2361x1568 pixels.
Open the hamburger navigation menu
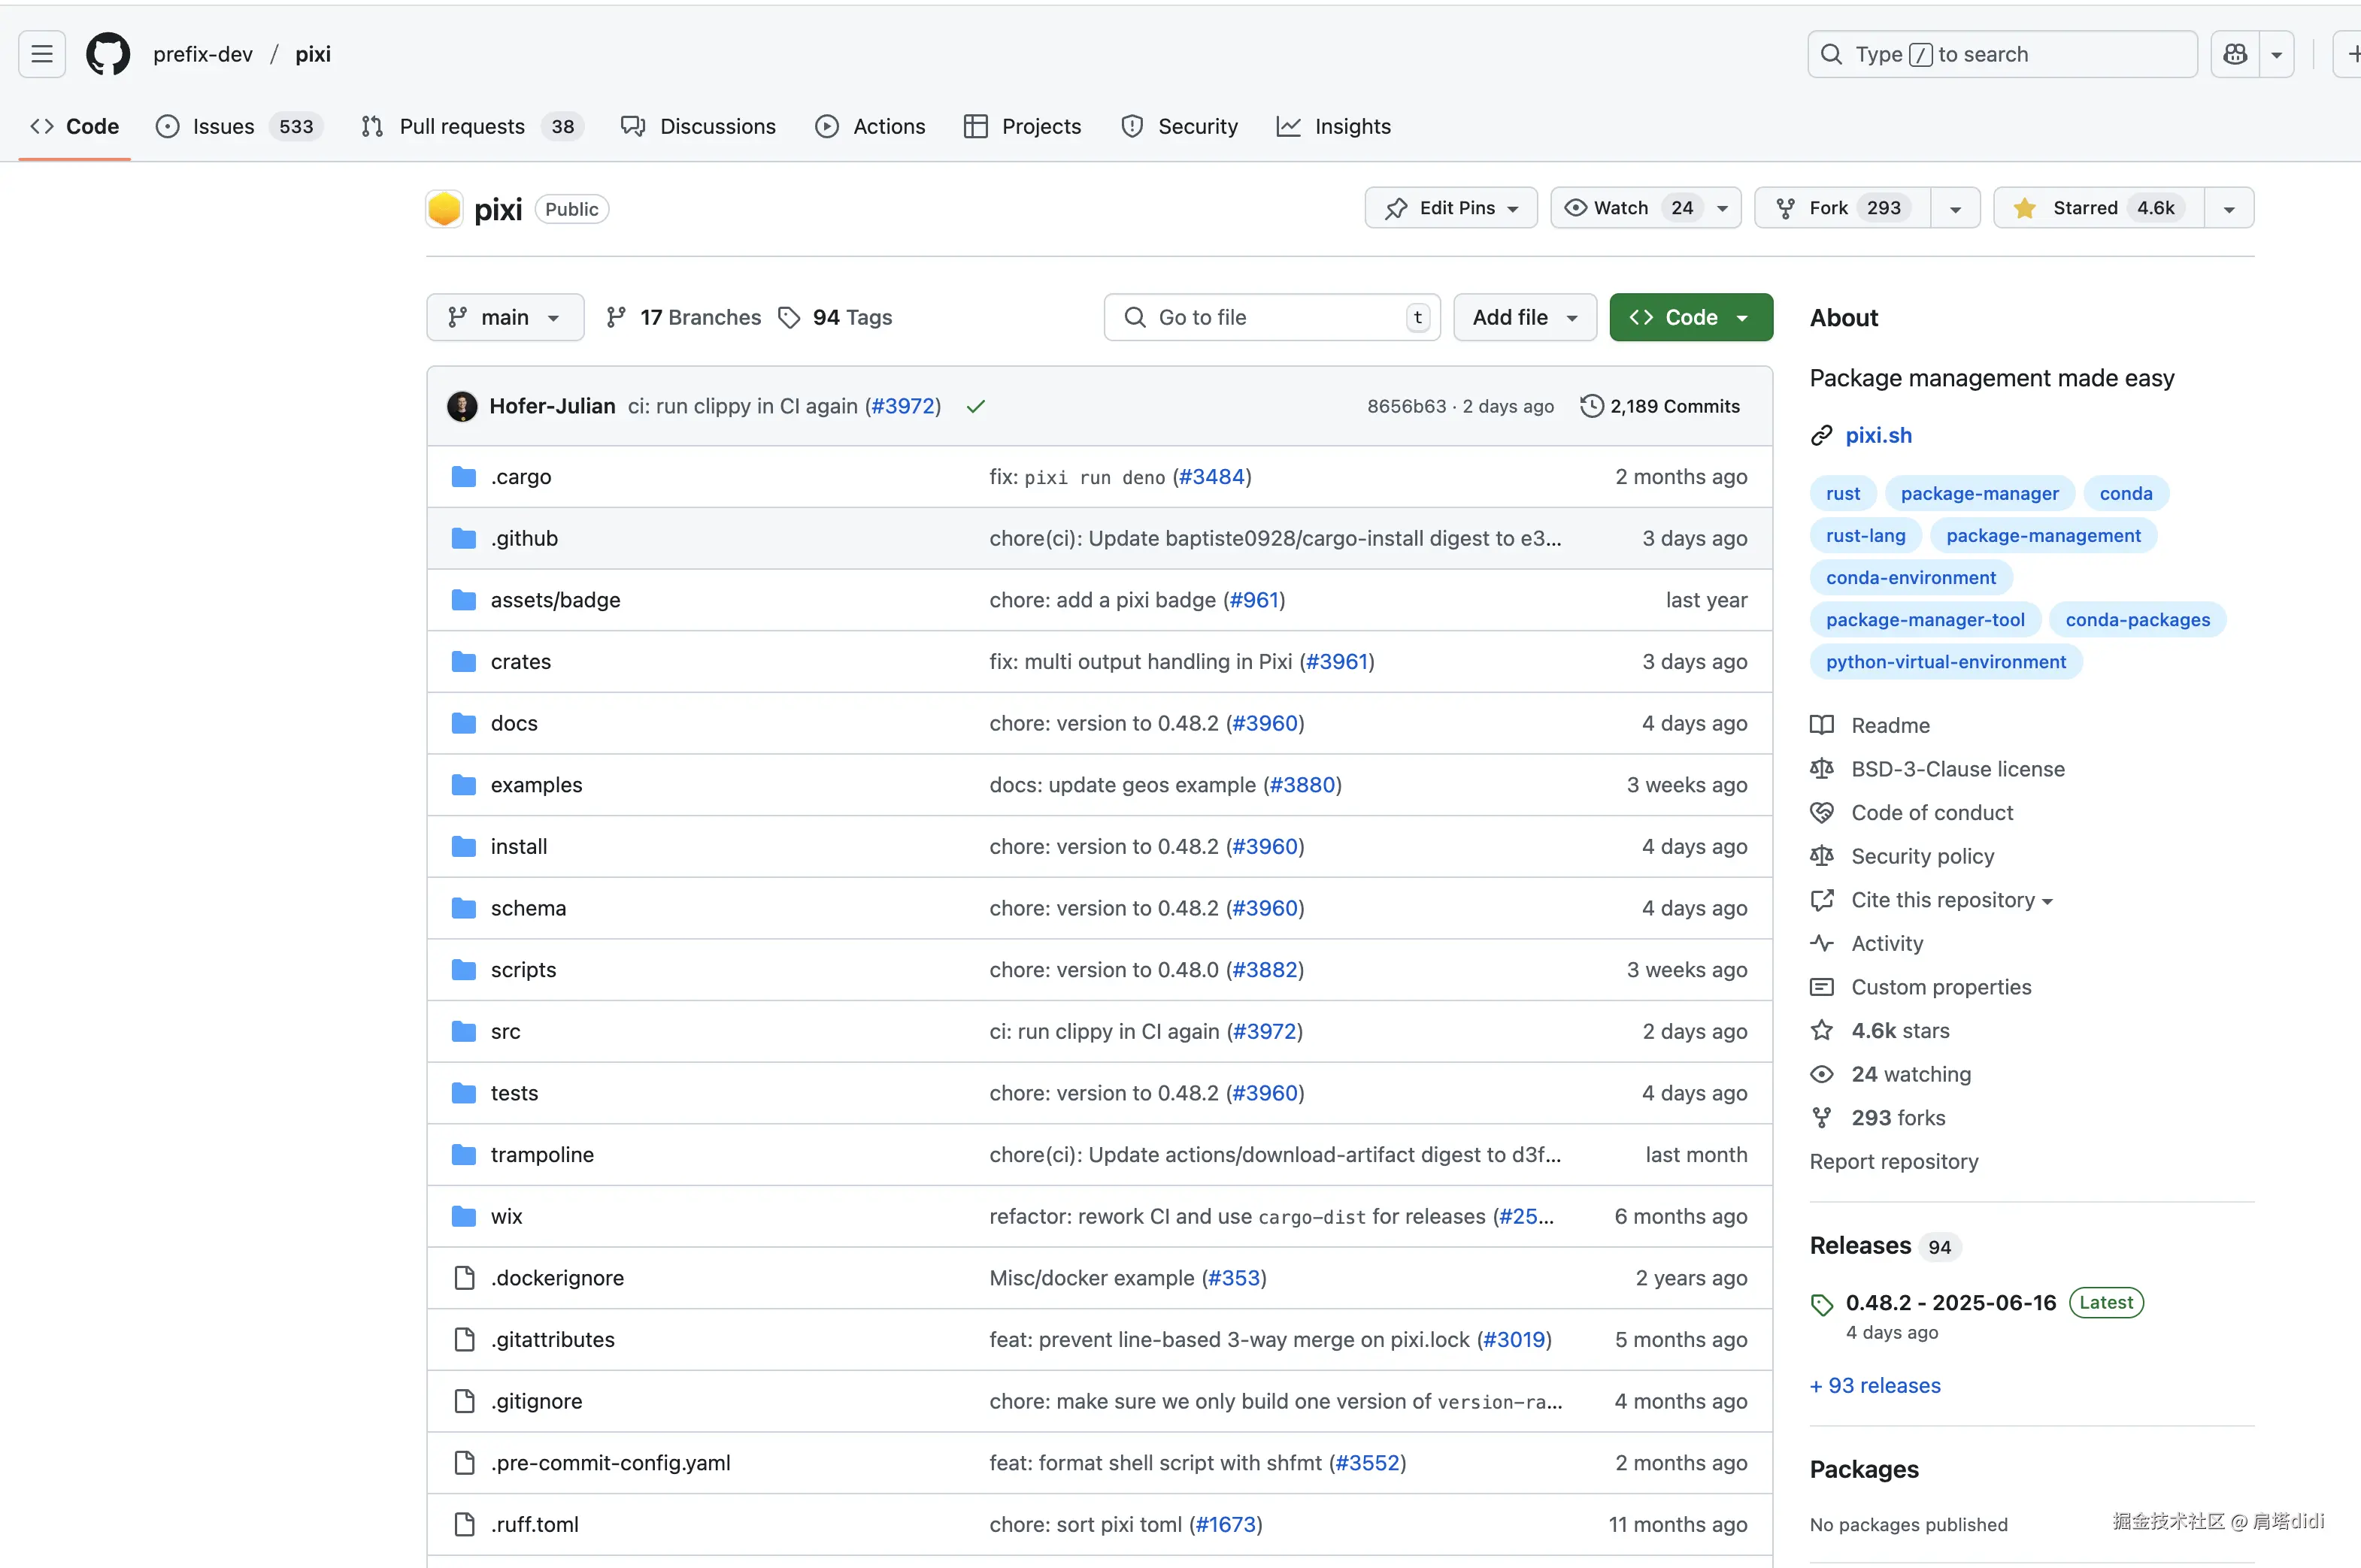coord(42,54)
